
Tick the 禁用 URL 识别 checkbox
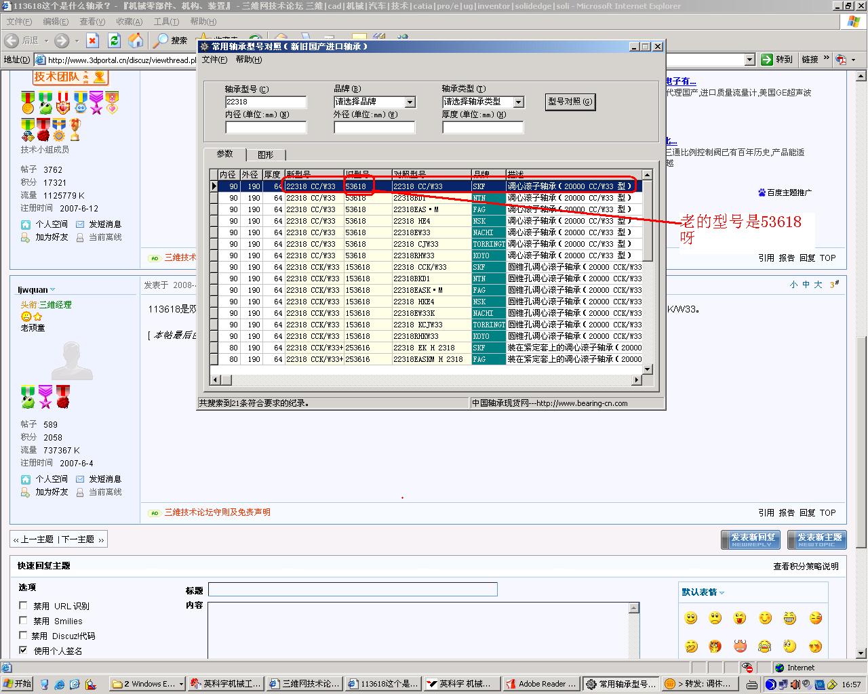point(23,605)
